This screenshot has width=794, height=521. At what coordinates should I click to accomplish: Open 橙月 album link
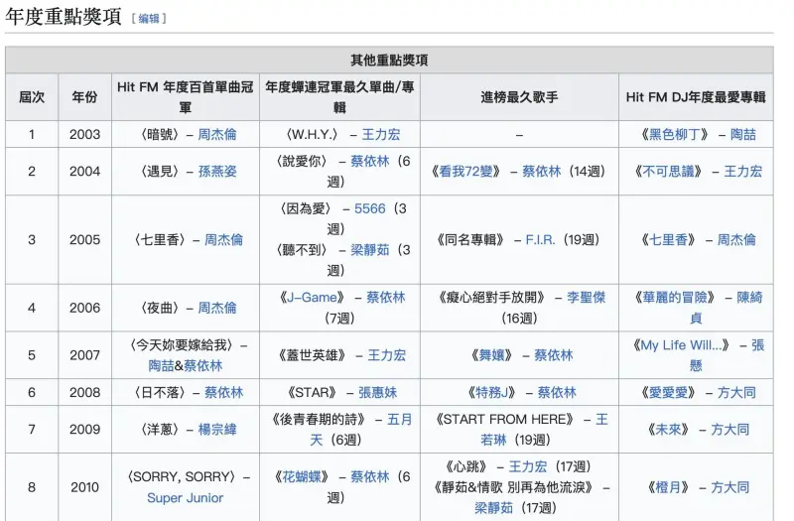(668, 487)
